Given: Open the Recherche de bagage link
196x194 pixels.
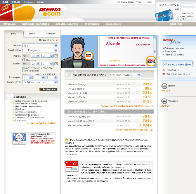Looking at the screenshot, I should point(27,115).
